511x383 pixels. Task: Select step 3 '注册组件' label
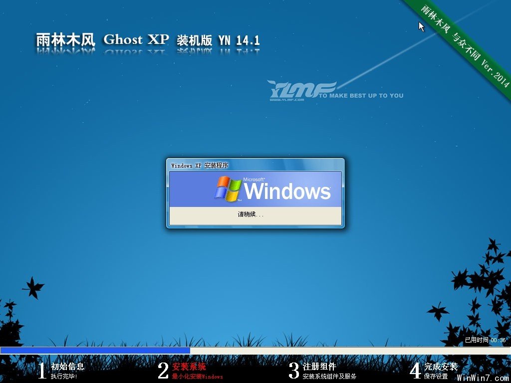click(x=319, y=367)
